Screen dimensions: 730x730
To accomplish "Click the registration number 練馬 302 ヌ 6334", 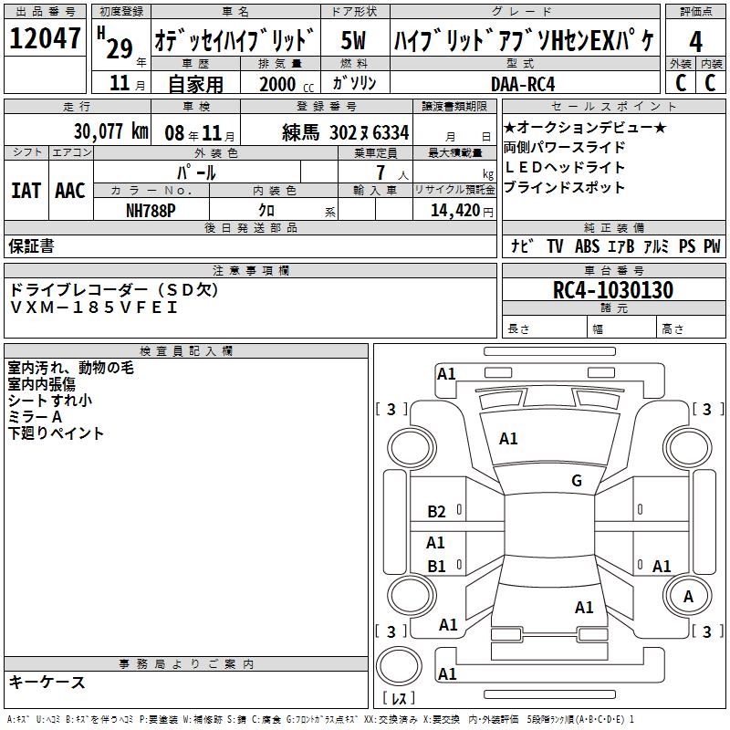I will pos(346,132).
